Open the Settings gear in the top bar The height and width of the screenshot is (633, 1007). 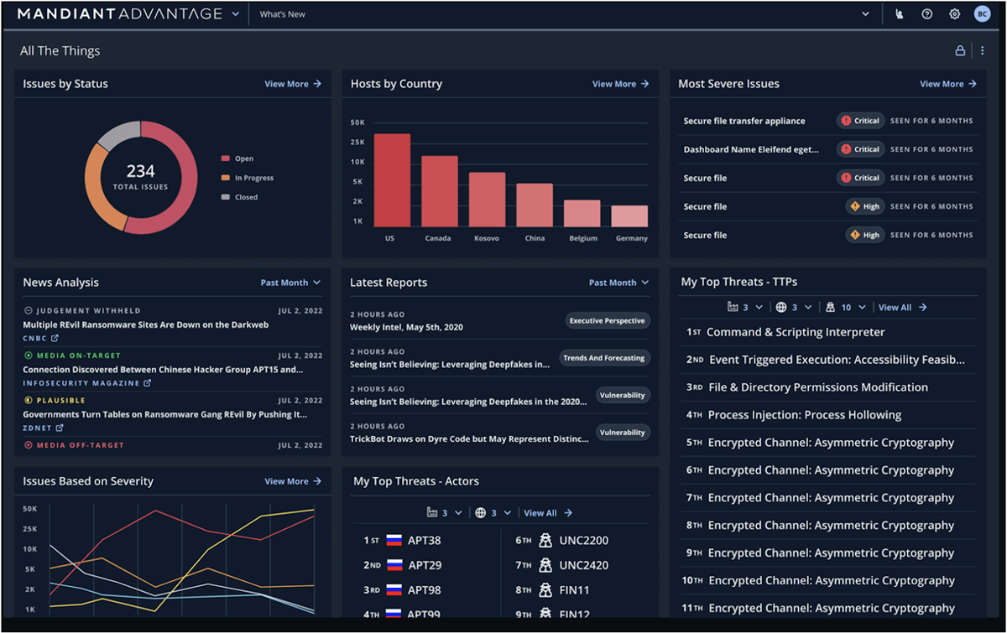(954, 13)
